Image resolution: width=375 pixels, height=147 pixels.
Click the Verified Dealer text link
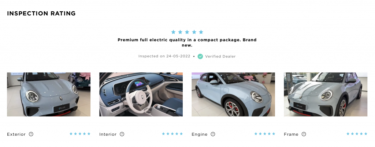pyautogui.click(x=220, y=57)
